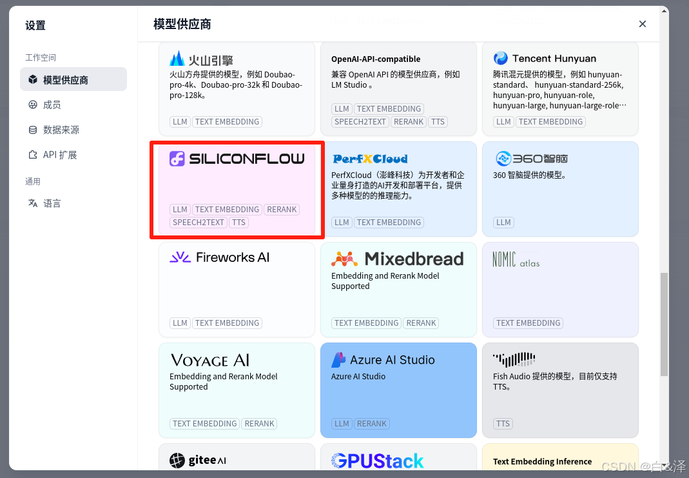Click the members face icon
Viewport: 689px width, 478px height.
tap(33, 105)
